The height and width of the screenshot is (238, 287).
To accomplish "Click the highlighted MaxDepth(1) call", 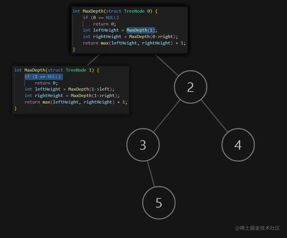I will click(140, 30).
